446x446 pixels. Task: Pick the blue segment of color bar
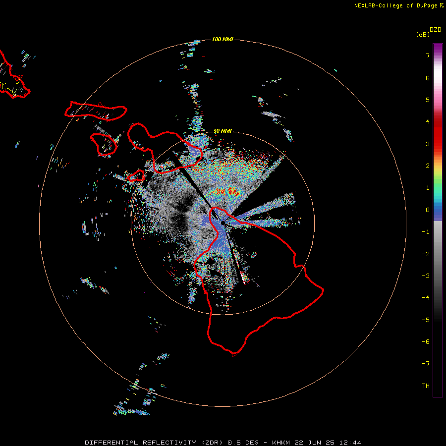(x=438, y=213)
